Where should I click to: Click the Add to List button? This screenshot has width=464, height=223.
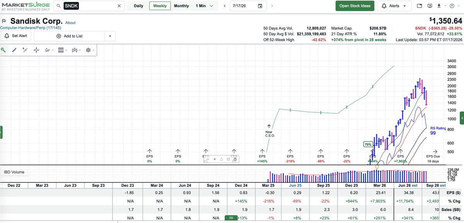69,36
